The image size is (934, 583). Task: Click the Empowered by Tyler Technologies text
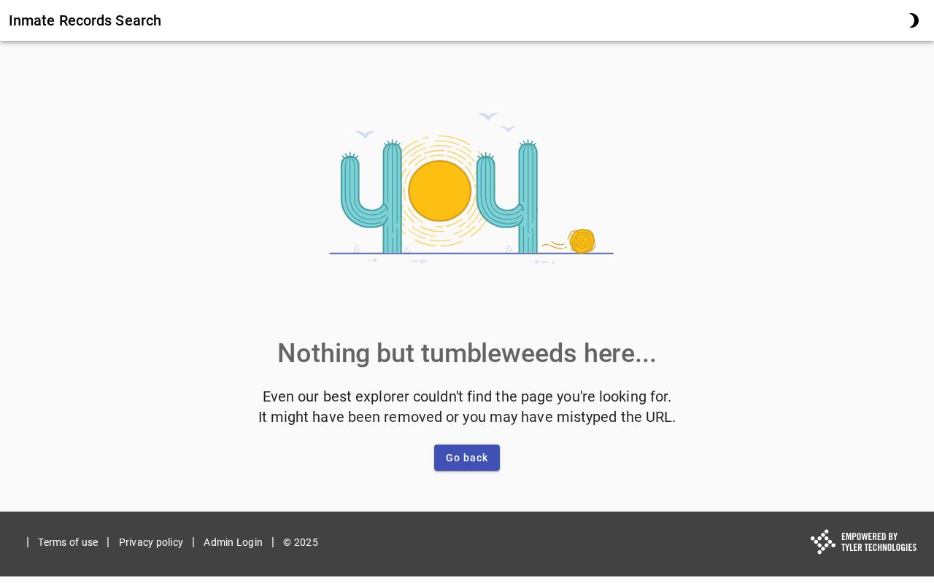[x=879, y=541]
